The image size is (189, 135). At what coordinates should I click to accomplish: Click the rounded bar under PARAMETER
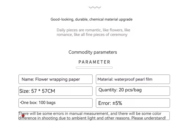[94, 68]
